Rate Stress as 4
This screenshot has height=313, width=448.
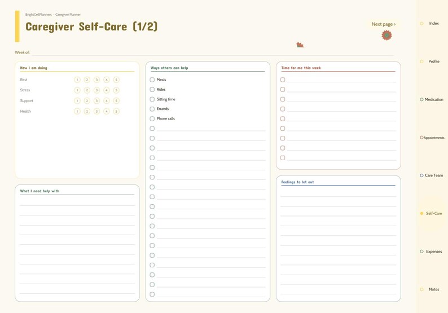[x=106, y=90]
